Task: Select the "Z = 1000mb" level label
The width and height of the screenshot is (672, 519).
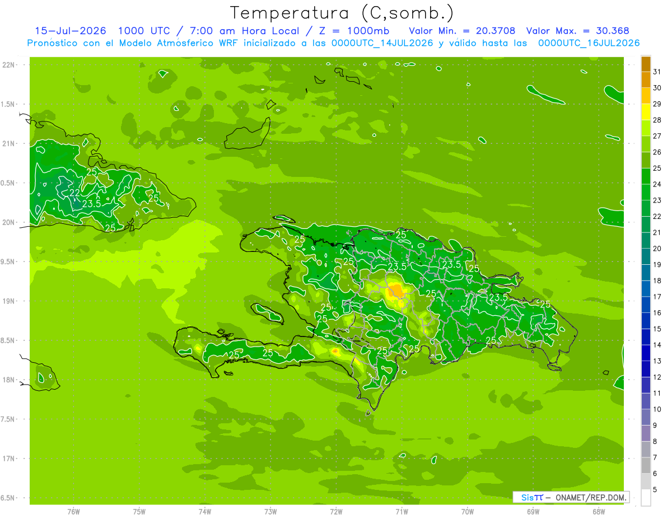Action: click(353, 31)
